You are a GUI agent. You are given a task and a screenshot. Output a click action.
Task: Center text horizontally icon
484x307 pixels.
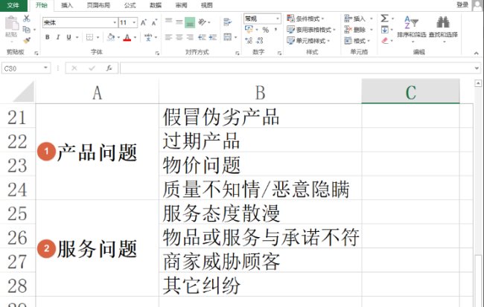[179, 37]
